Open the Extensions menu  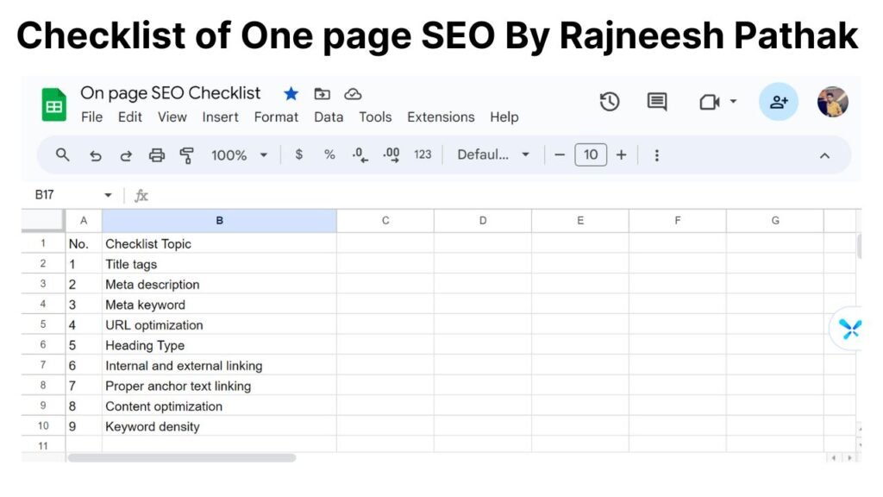441,117
